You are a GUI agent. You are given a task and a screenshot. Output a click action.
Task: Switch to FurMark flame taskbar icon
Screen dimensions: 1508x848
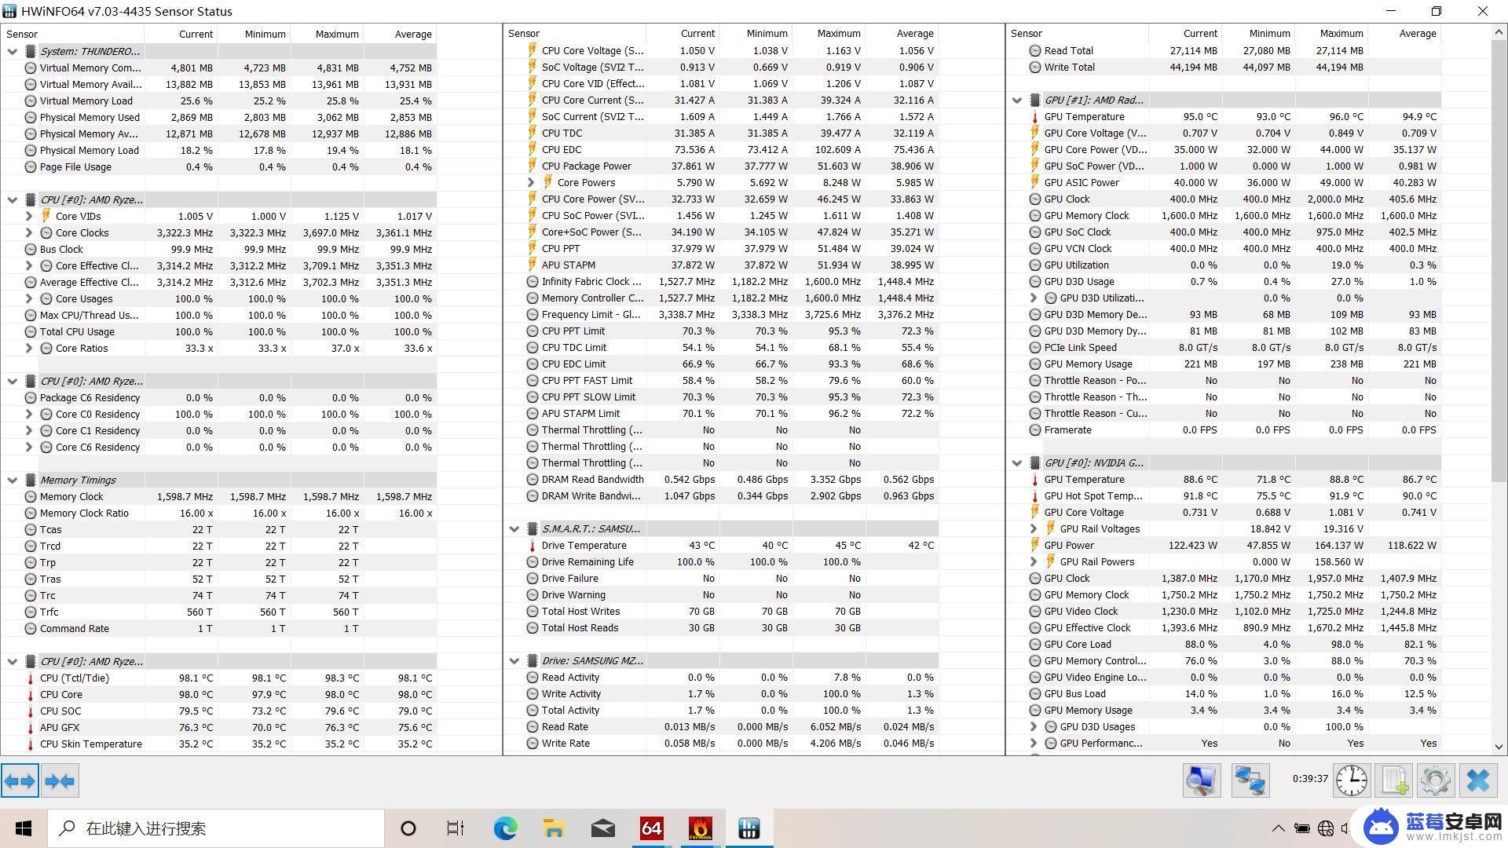pyautogui.click(x=700, y=828)
